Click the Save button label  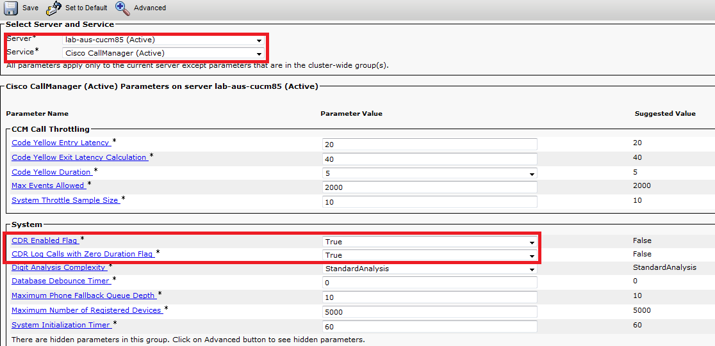(x=31, y=8)
